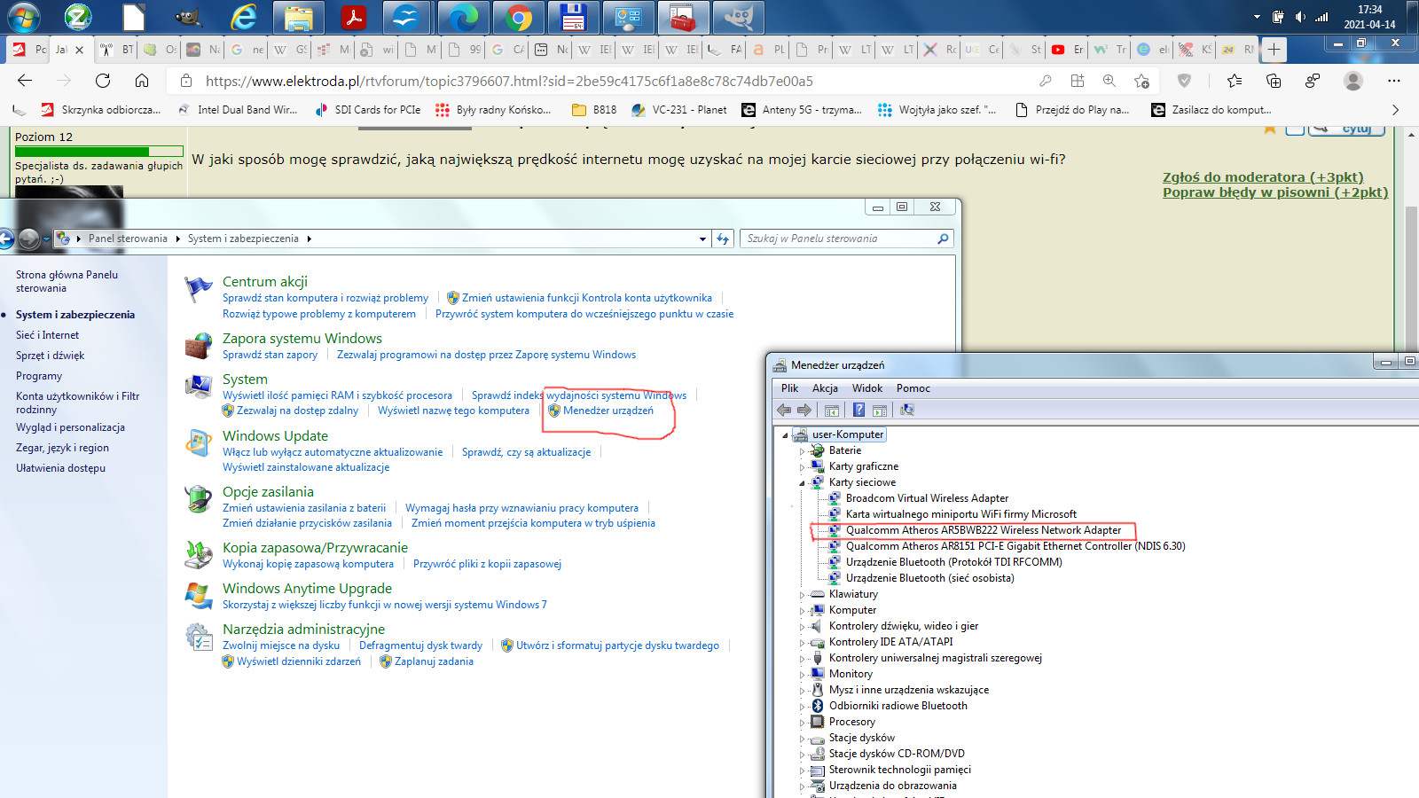Click Zapora systemu Windows firewall icon
This screenshot has width=1419, height=798.
(199, 346)
